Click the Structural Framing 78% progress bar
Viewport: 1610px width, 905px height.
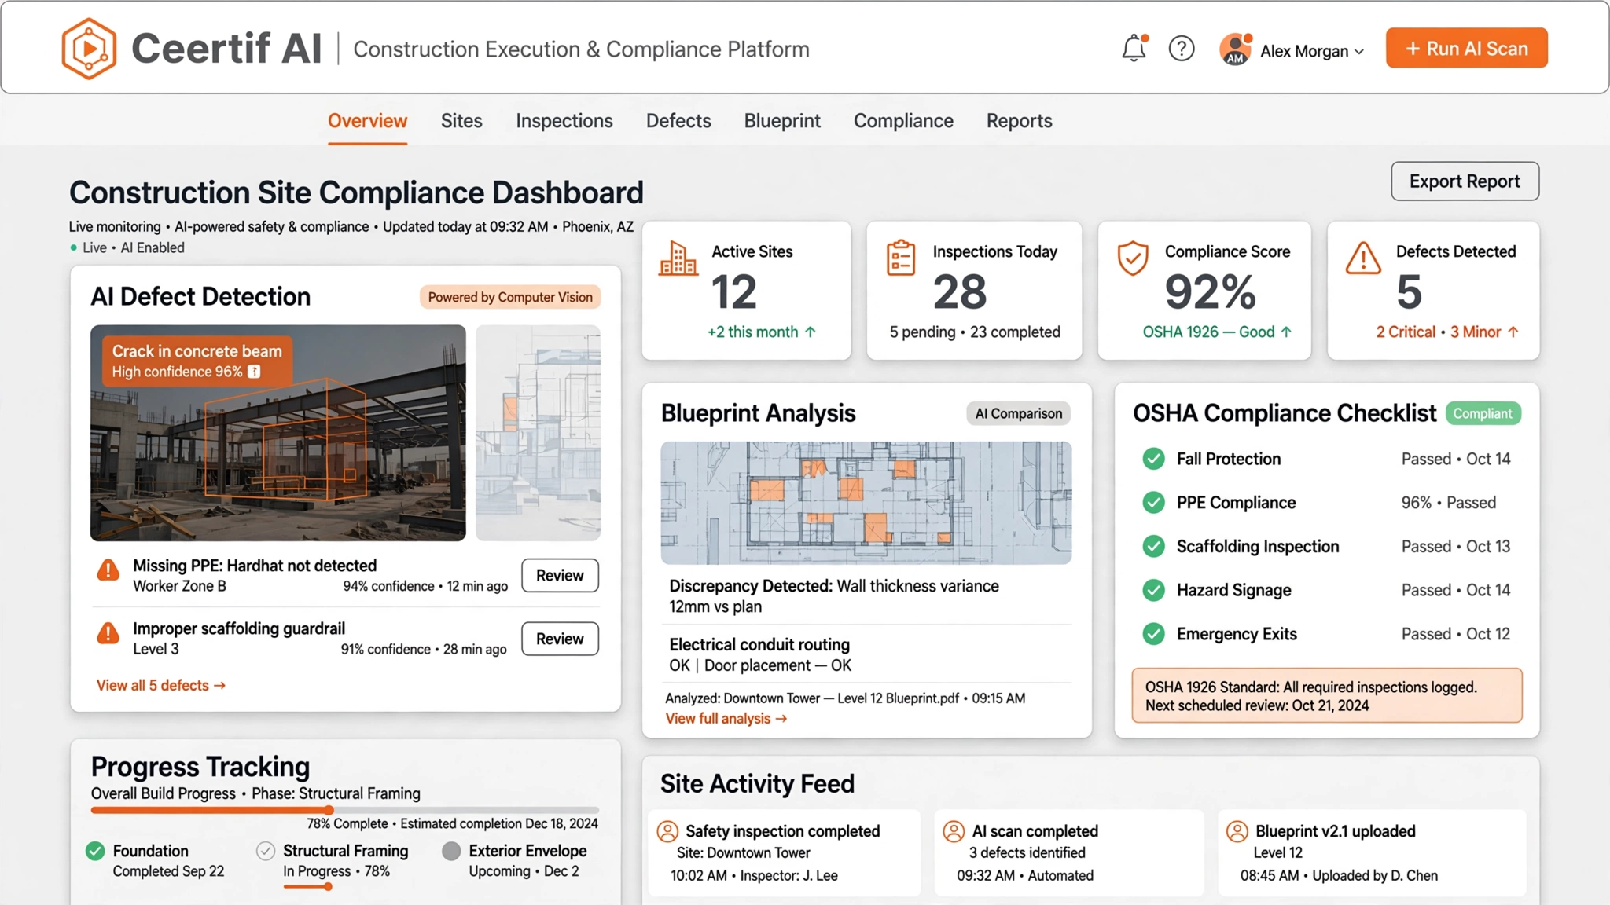click(x=307, y=887)
